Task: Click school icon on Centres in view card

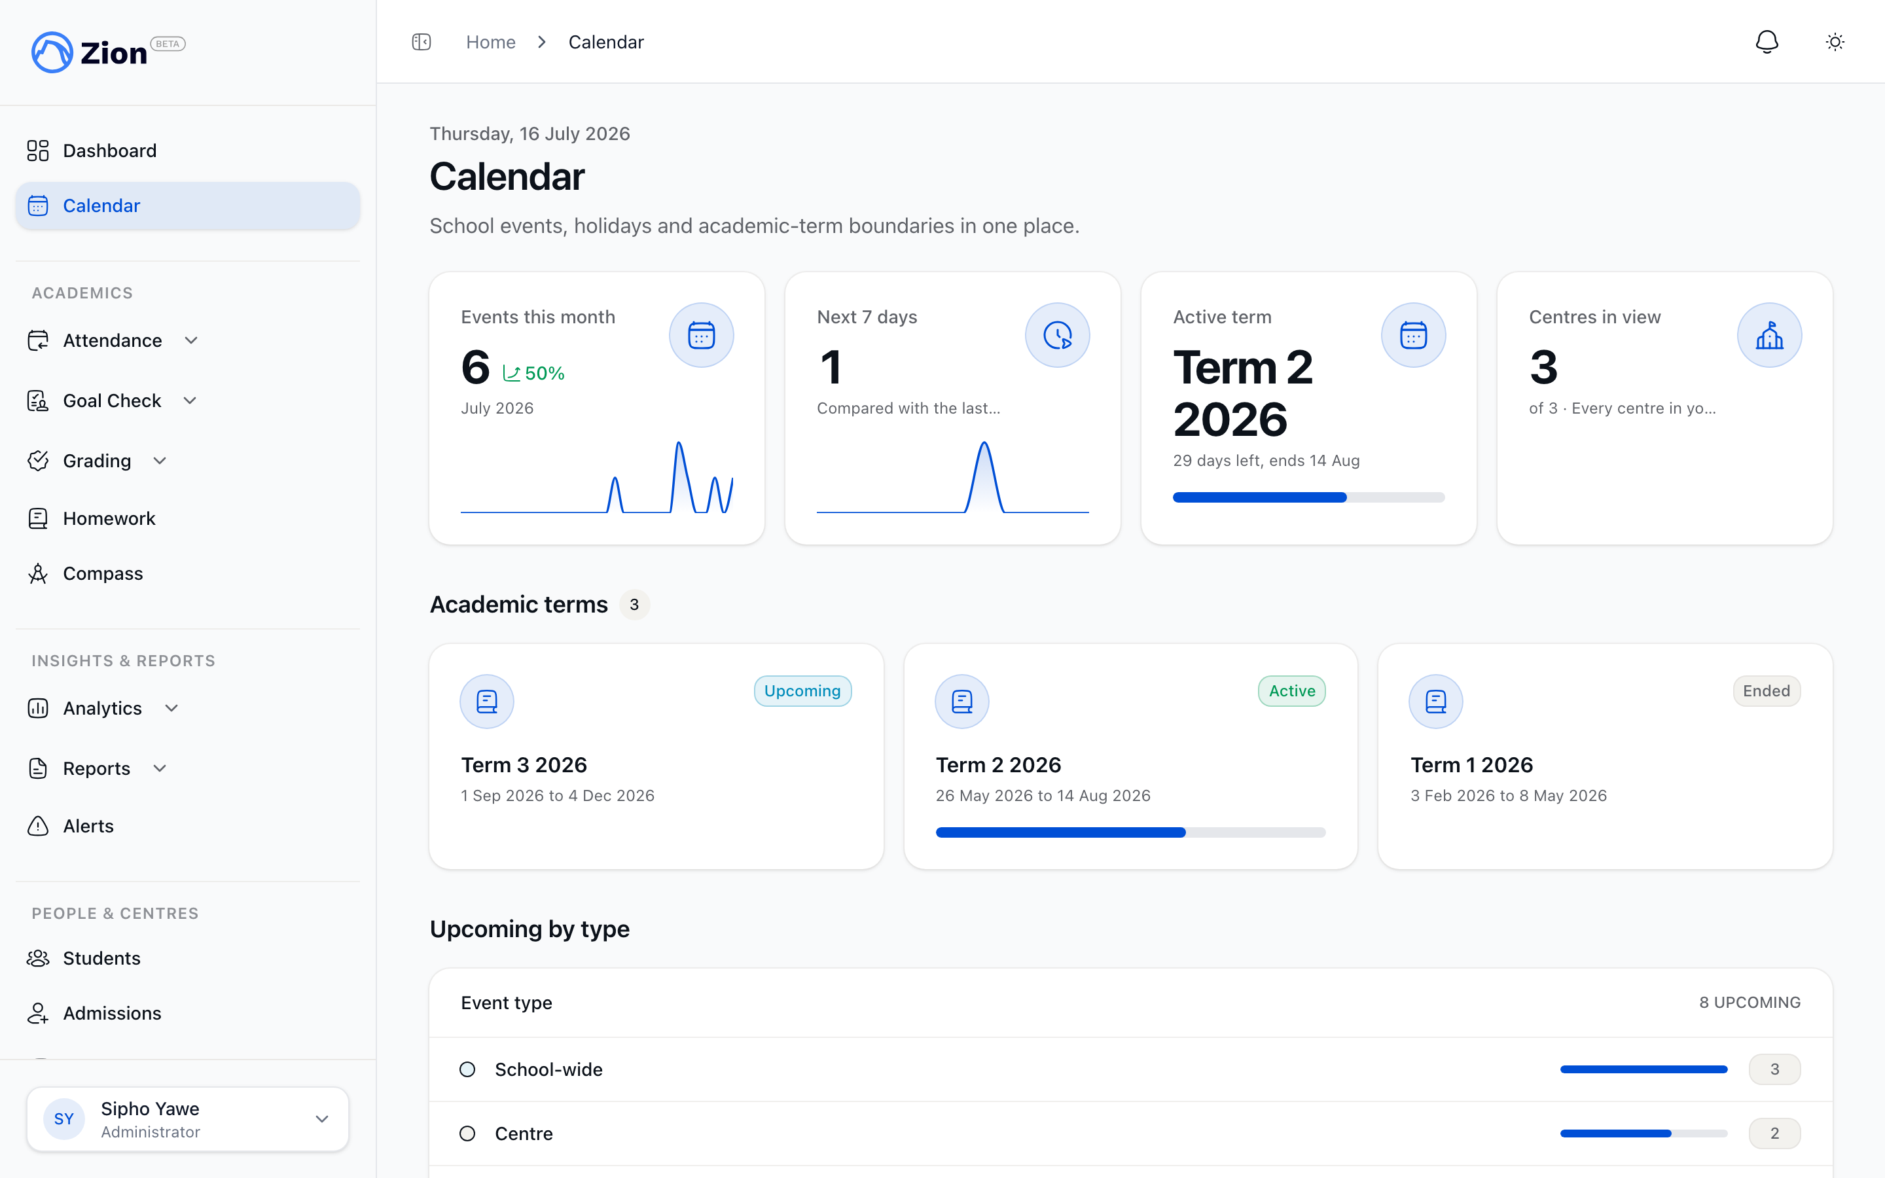Action: click(1769, 335)
